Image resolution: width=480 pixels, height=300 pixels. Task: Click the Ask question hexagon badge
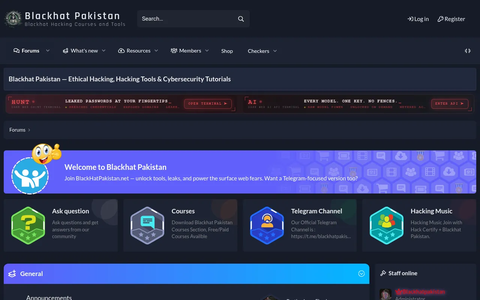(x=28, y=225)
